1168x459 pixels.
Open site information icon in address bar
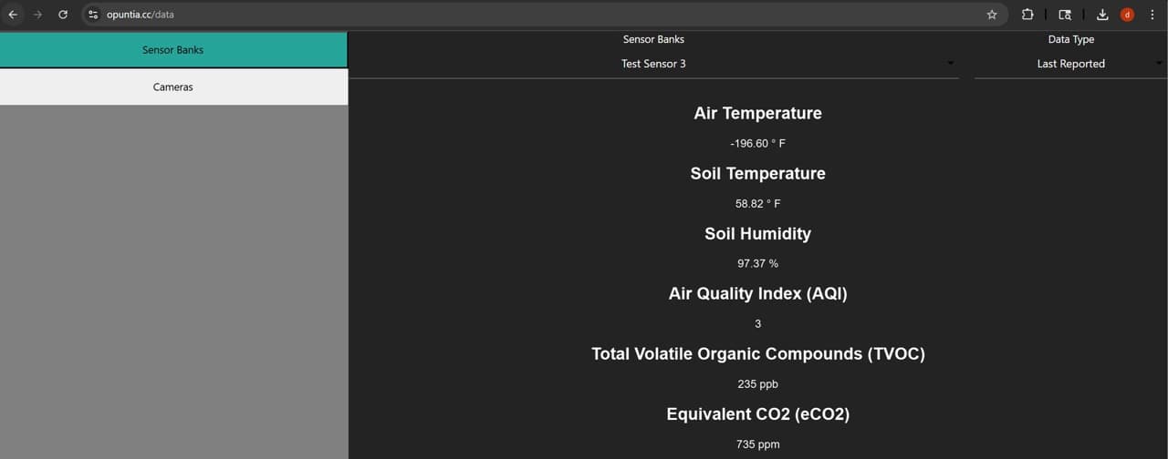93,15
